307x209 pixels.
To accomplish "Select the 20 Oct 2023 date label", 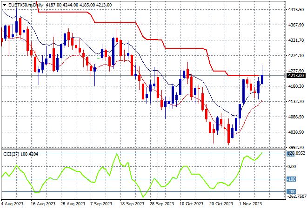I will (221, 204).
